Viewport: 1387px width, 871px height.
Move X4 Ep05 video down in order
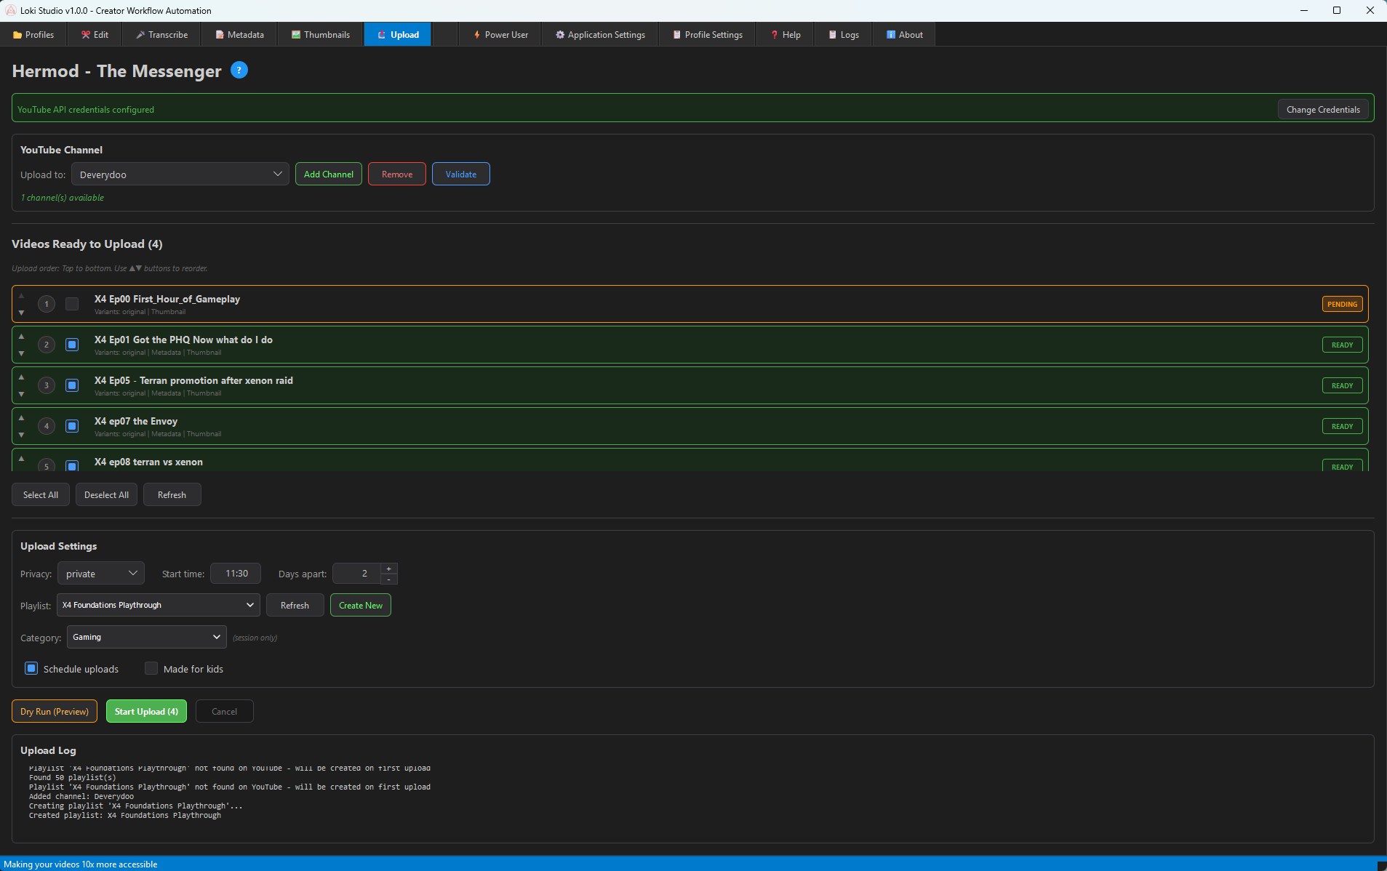click(x=21, y=394)
